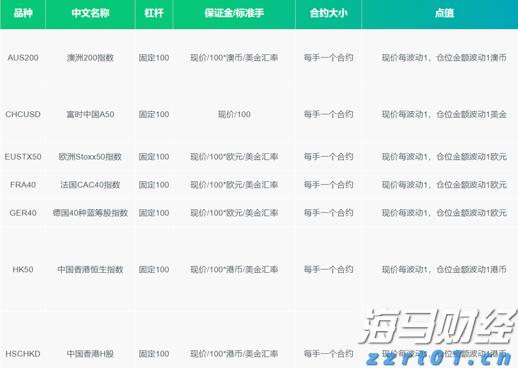Click 固定100 in the EUSTX50 row

(154, 157)
